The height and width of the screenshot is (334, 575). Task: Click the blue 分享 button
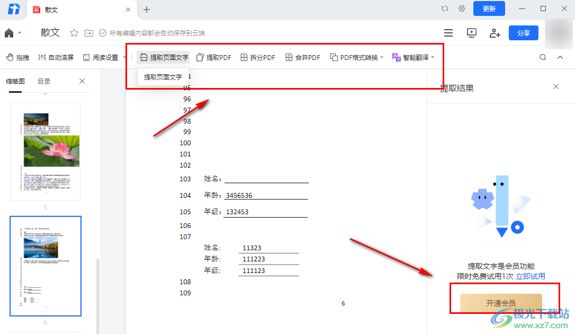click(x=523, y=33)
